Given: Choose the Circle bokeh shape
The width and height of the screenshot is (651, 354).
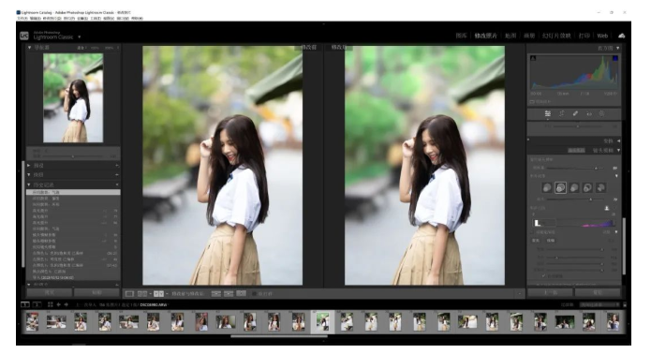Looking at the screenshot, I should coord(547,188).
